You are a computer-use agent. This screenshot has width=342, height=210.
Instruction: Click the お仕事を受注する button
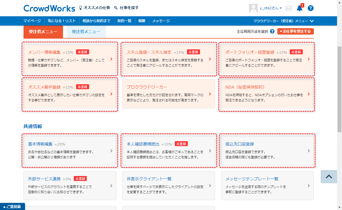[x=295, y=31]
